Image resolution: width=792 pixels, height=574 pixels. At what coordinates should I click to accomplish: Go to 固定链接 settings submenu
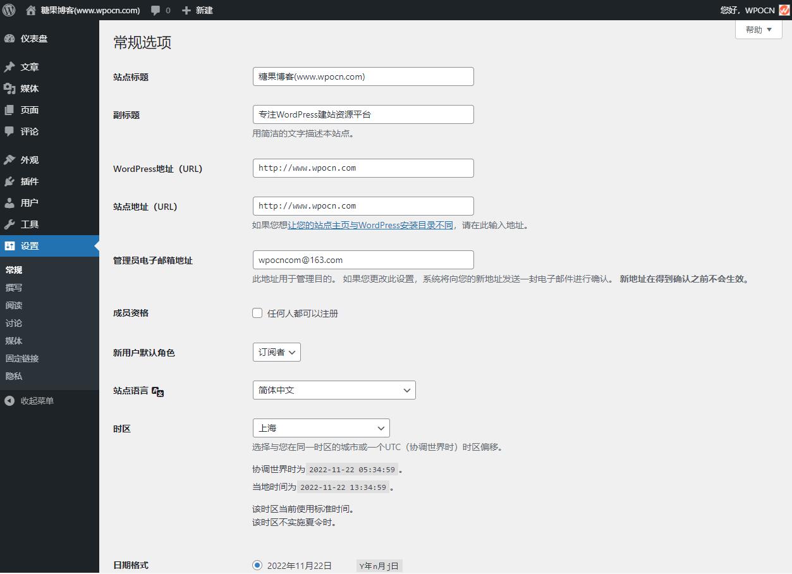[x=22, y=358]
